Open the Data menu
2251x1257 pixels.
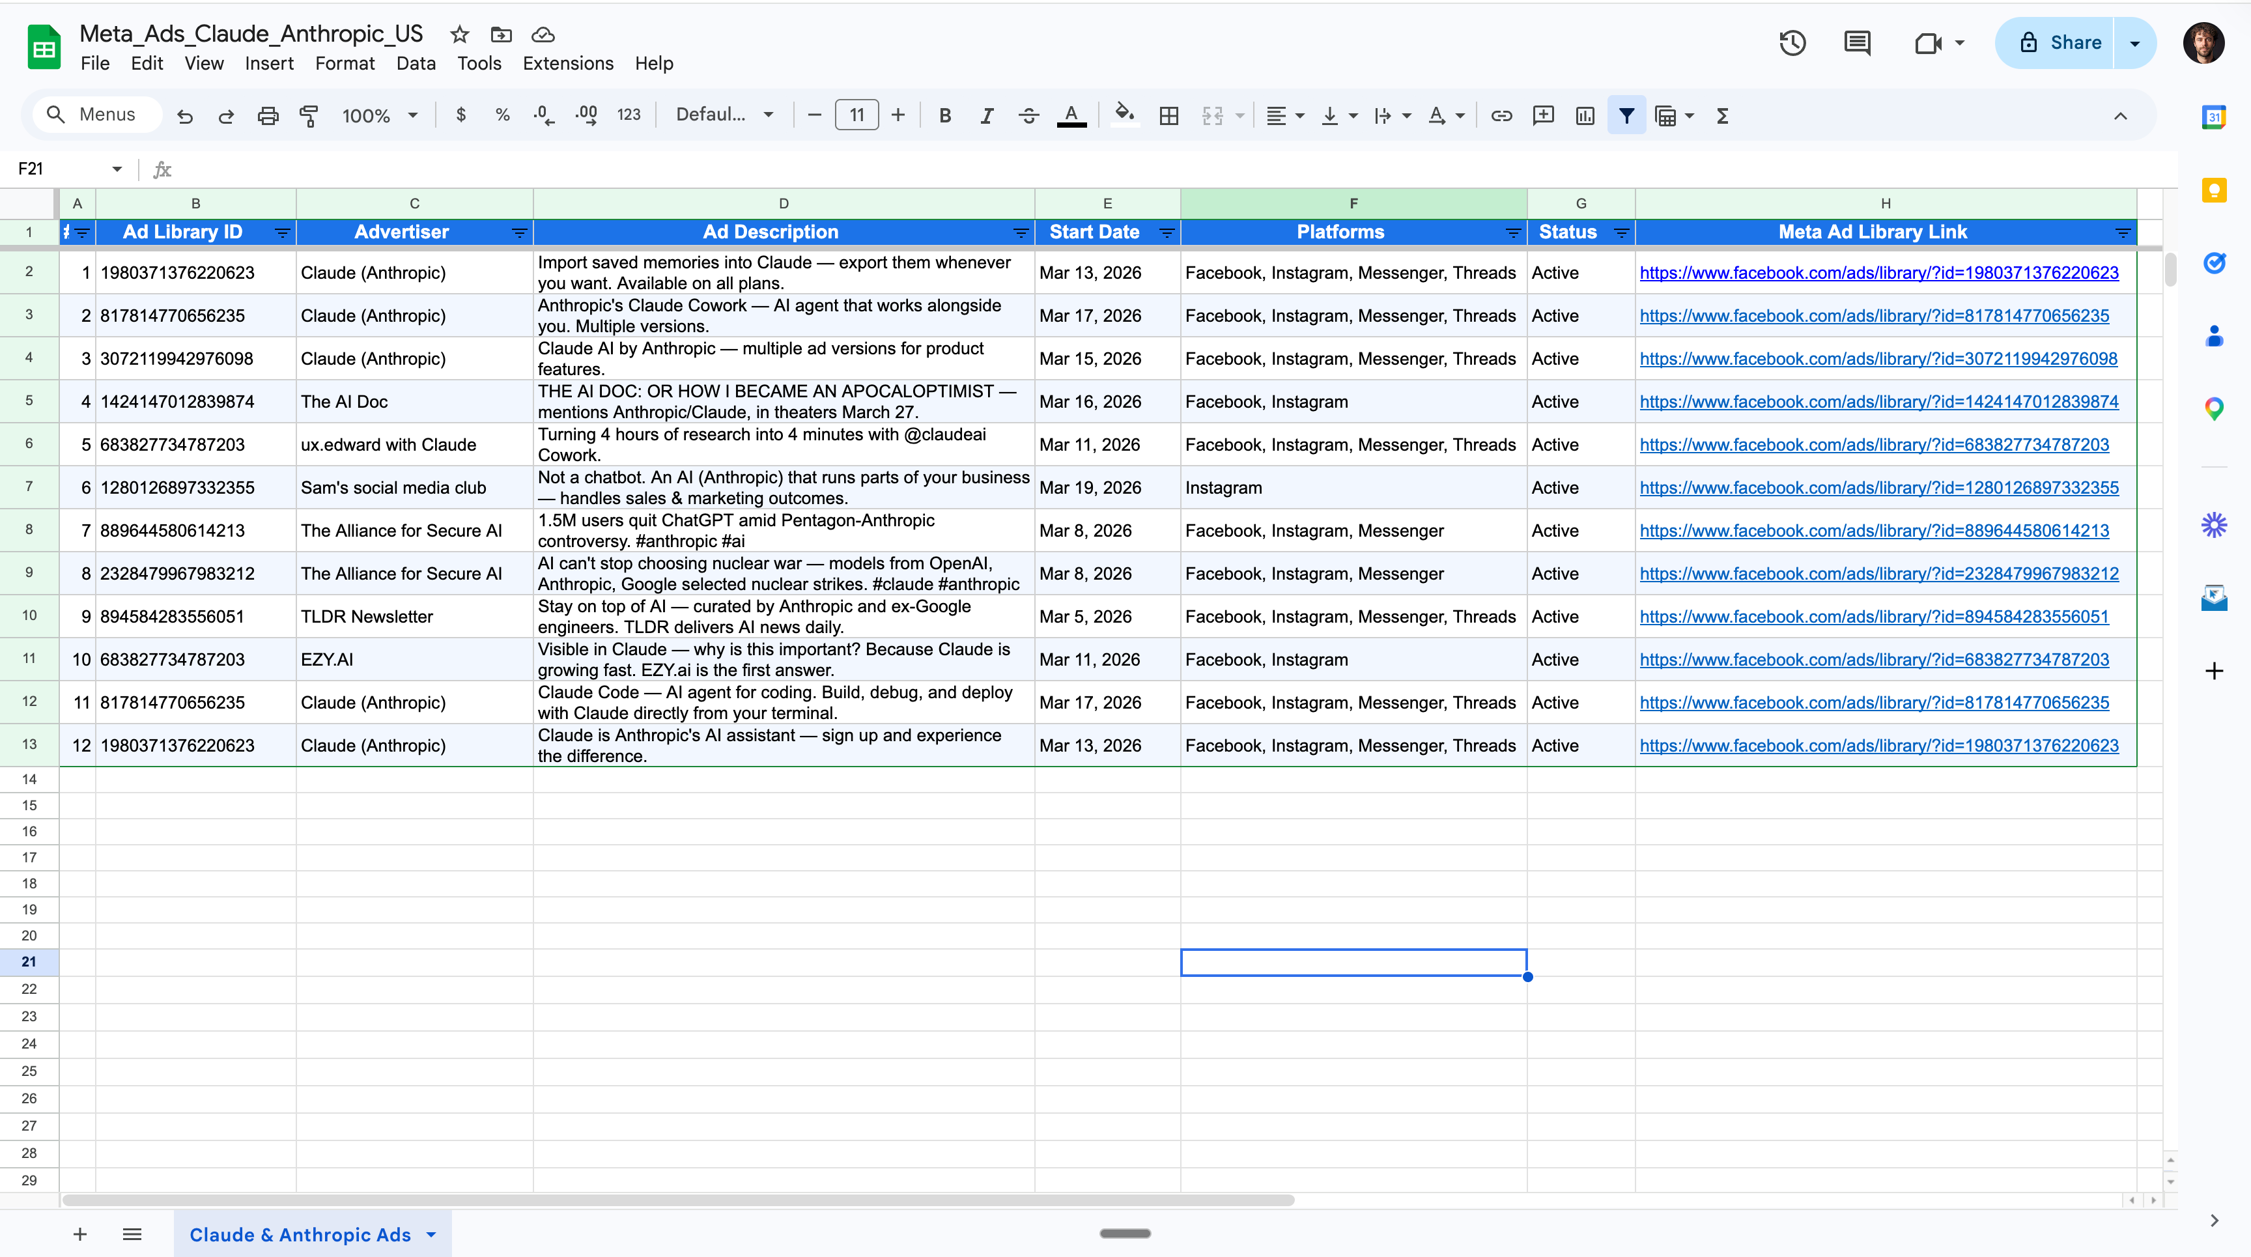(415, 63)
